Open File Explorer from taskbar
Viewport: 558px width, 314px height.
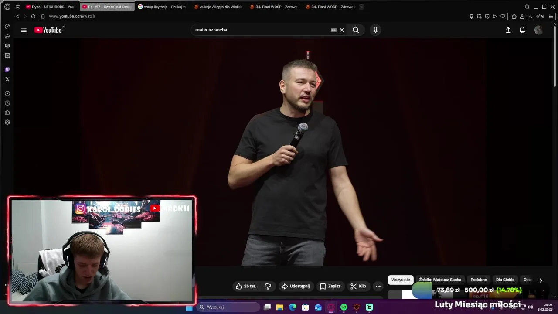[x=280, y=307]
